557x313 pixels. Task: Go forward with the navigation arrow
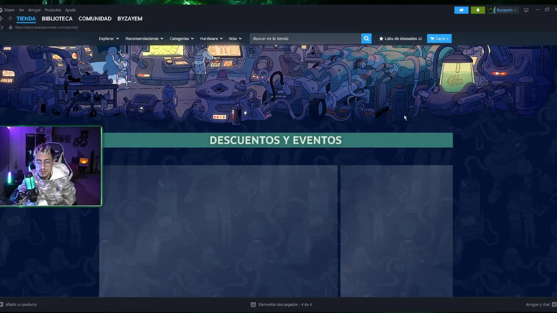(10, 19)
